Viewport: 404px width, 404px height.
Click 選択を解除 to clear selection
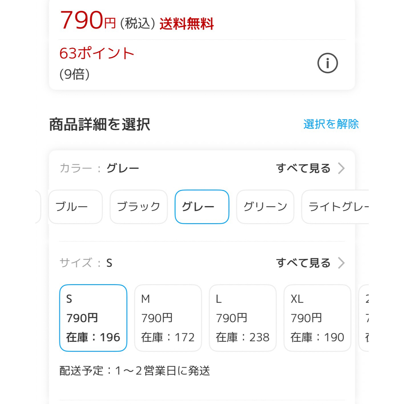pos(331,124)
